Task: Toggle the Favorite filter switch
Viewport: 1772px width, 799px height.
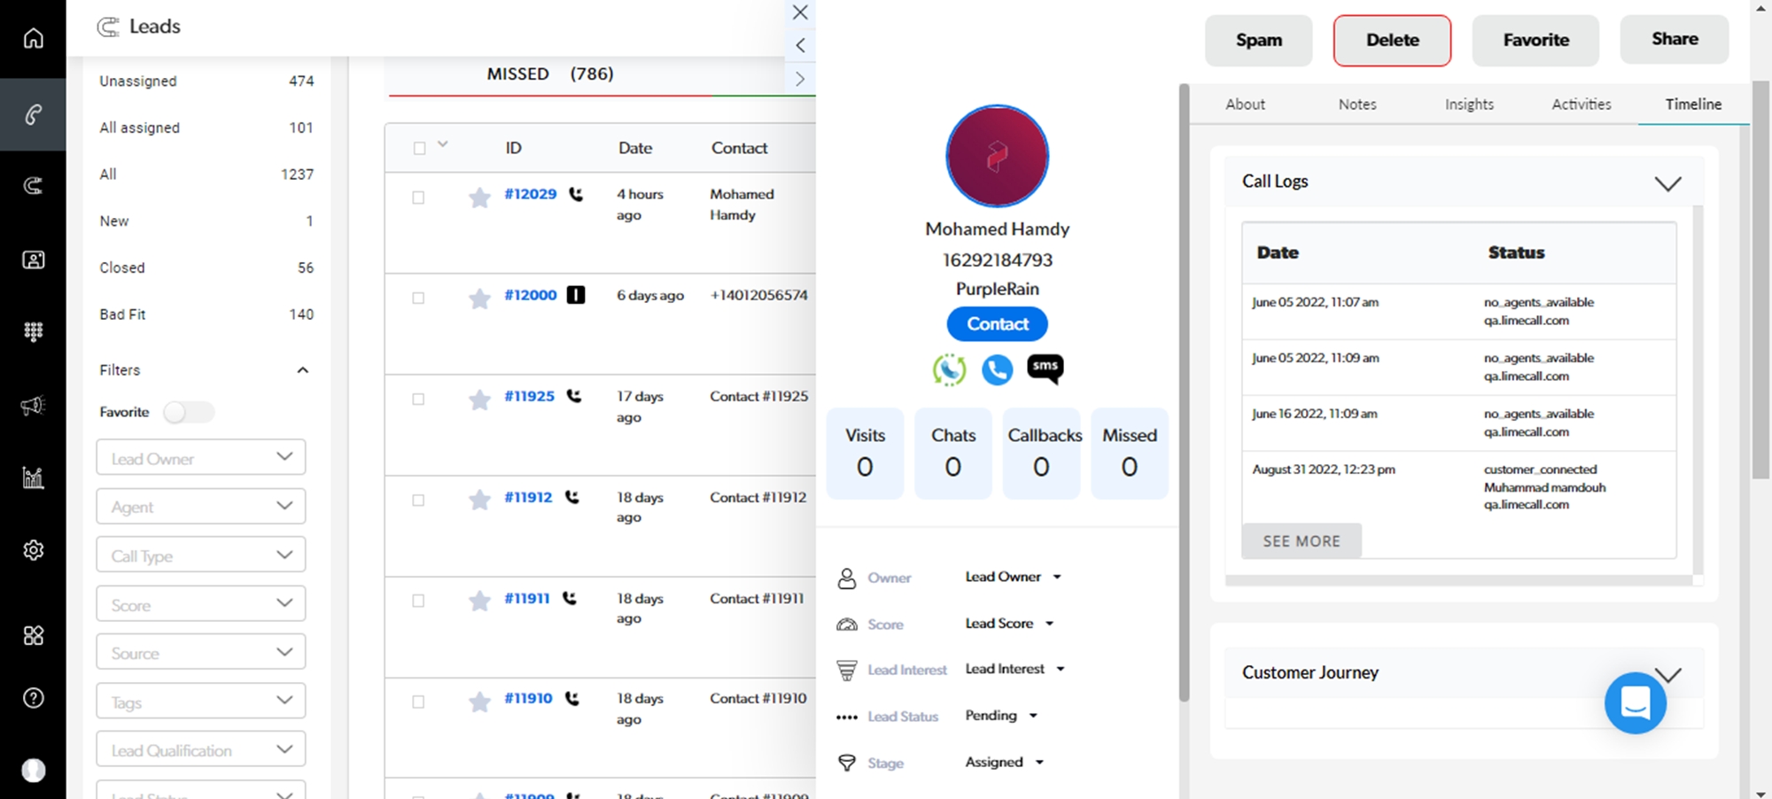Action: click(x=189, y=412)
